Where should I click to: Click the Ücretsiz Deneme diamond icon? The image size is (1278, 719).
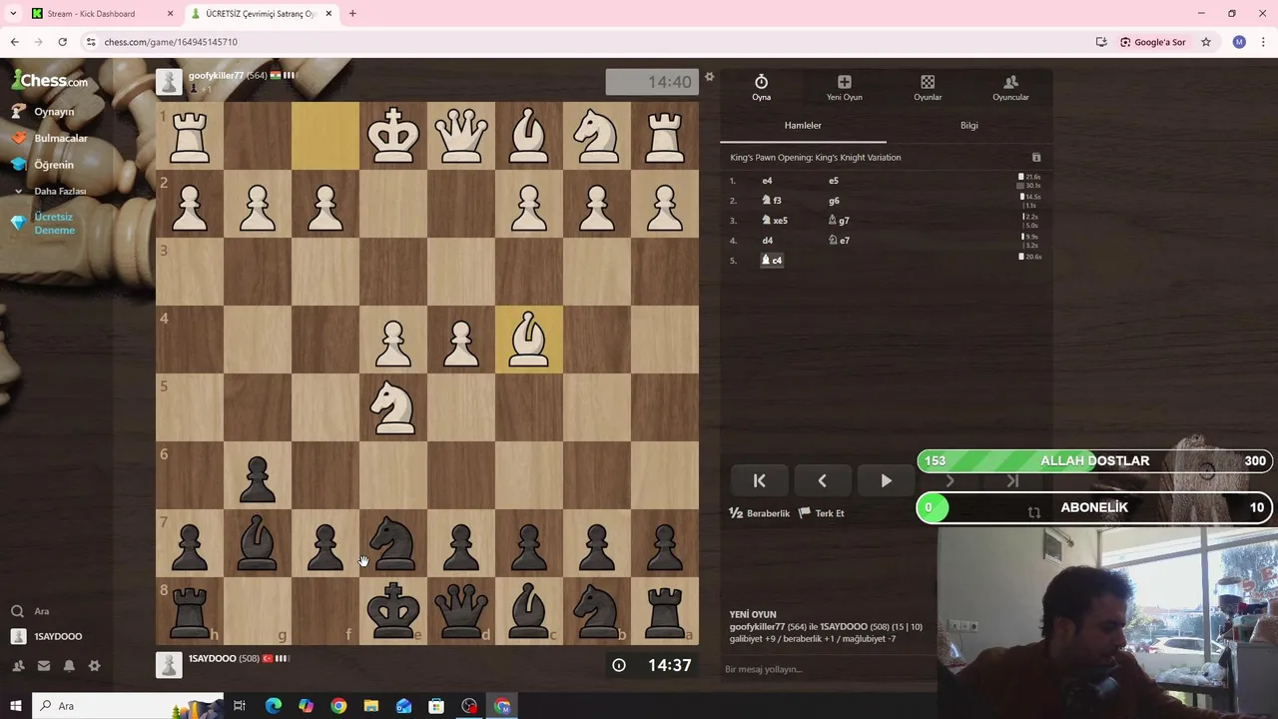click(x=18, y=224)
